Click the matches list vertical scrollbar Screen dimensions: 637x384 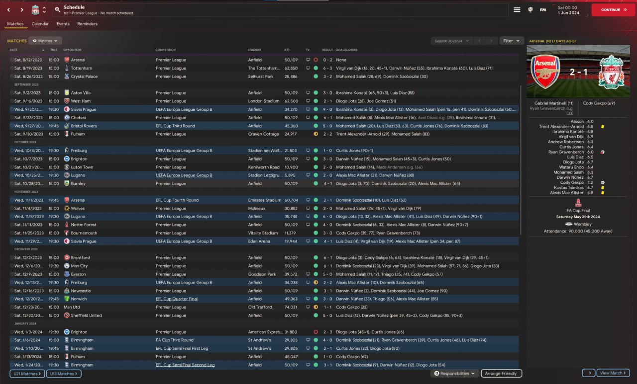521,159
